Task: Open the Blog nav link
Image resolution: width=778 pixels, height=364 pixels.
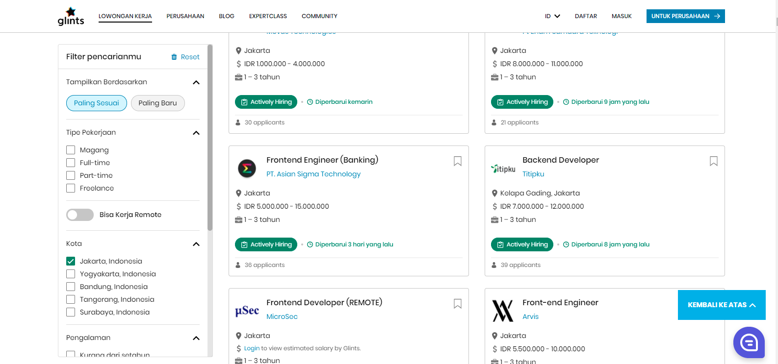Action: pos(227,16)
